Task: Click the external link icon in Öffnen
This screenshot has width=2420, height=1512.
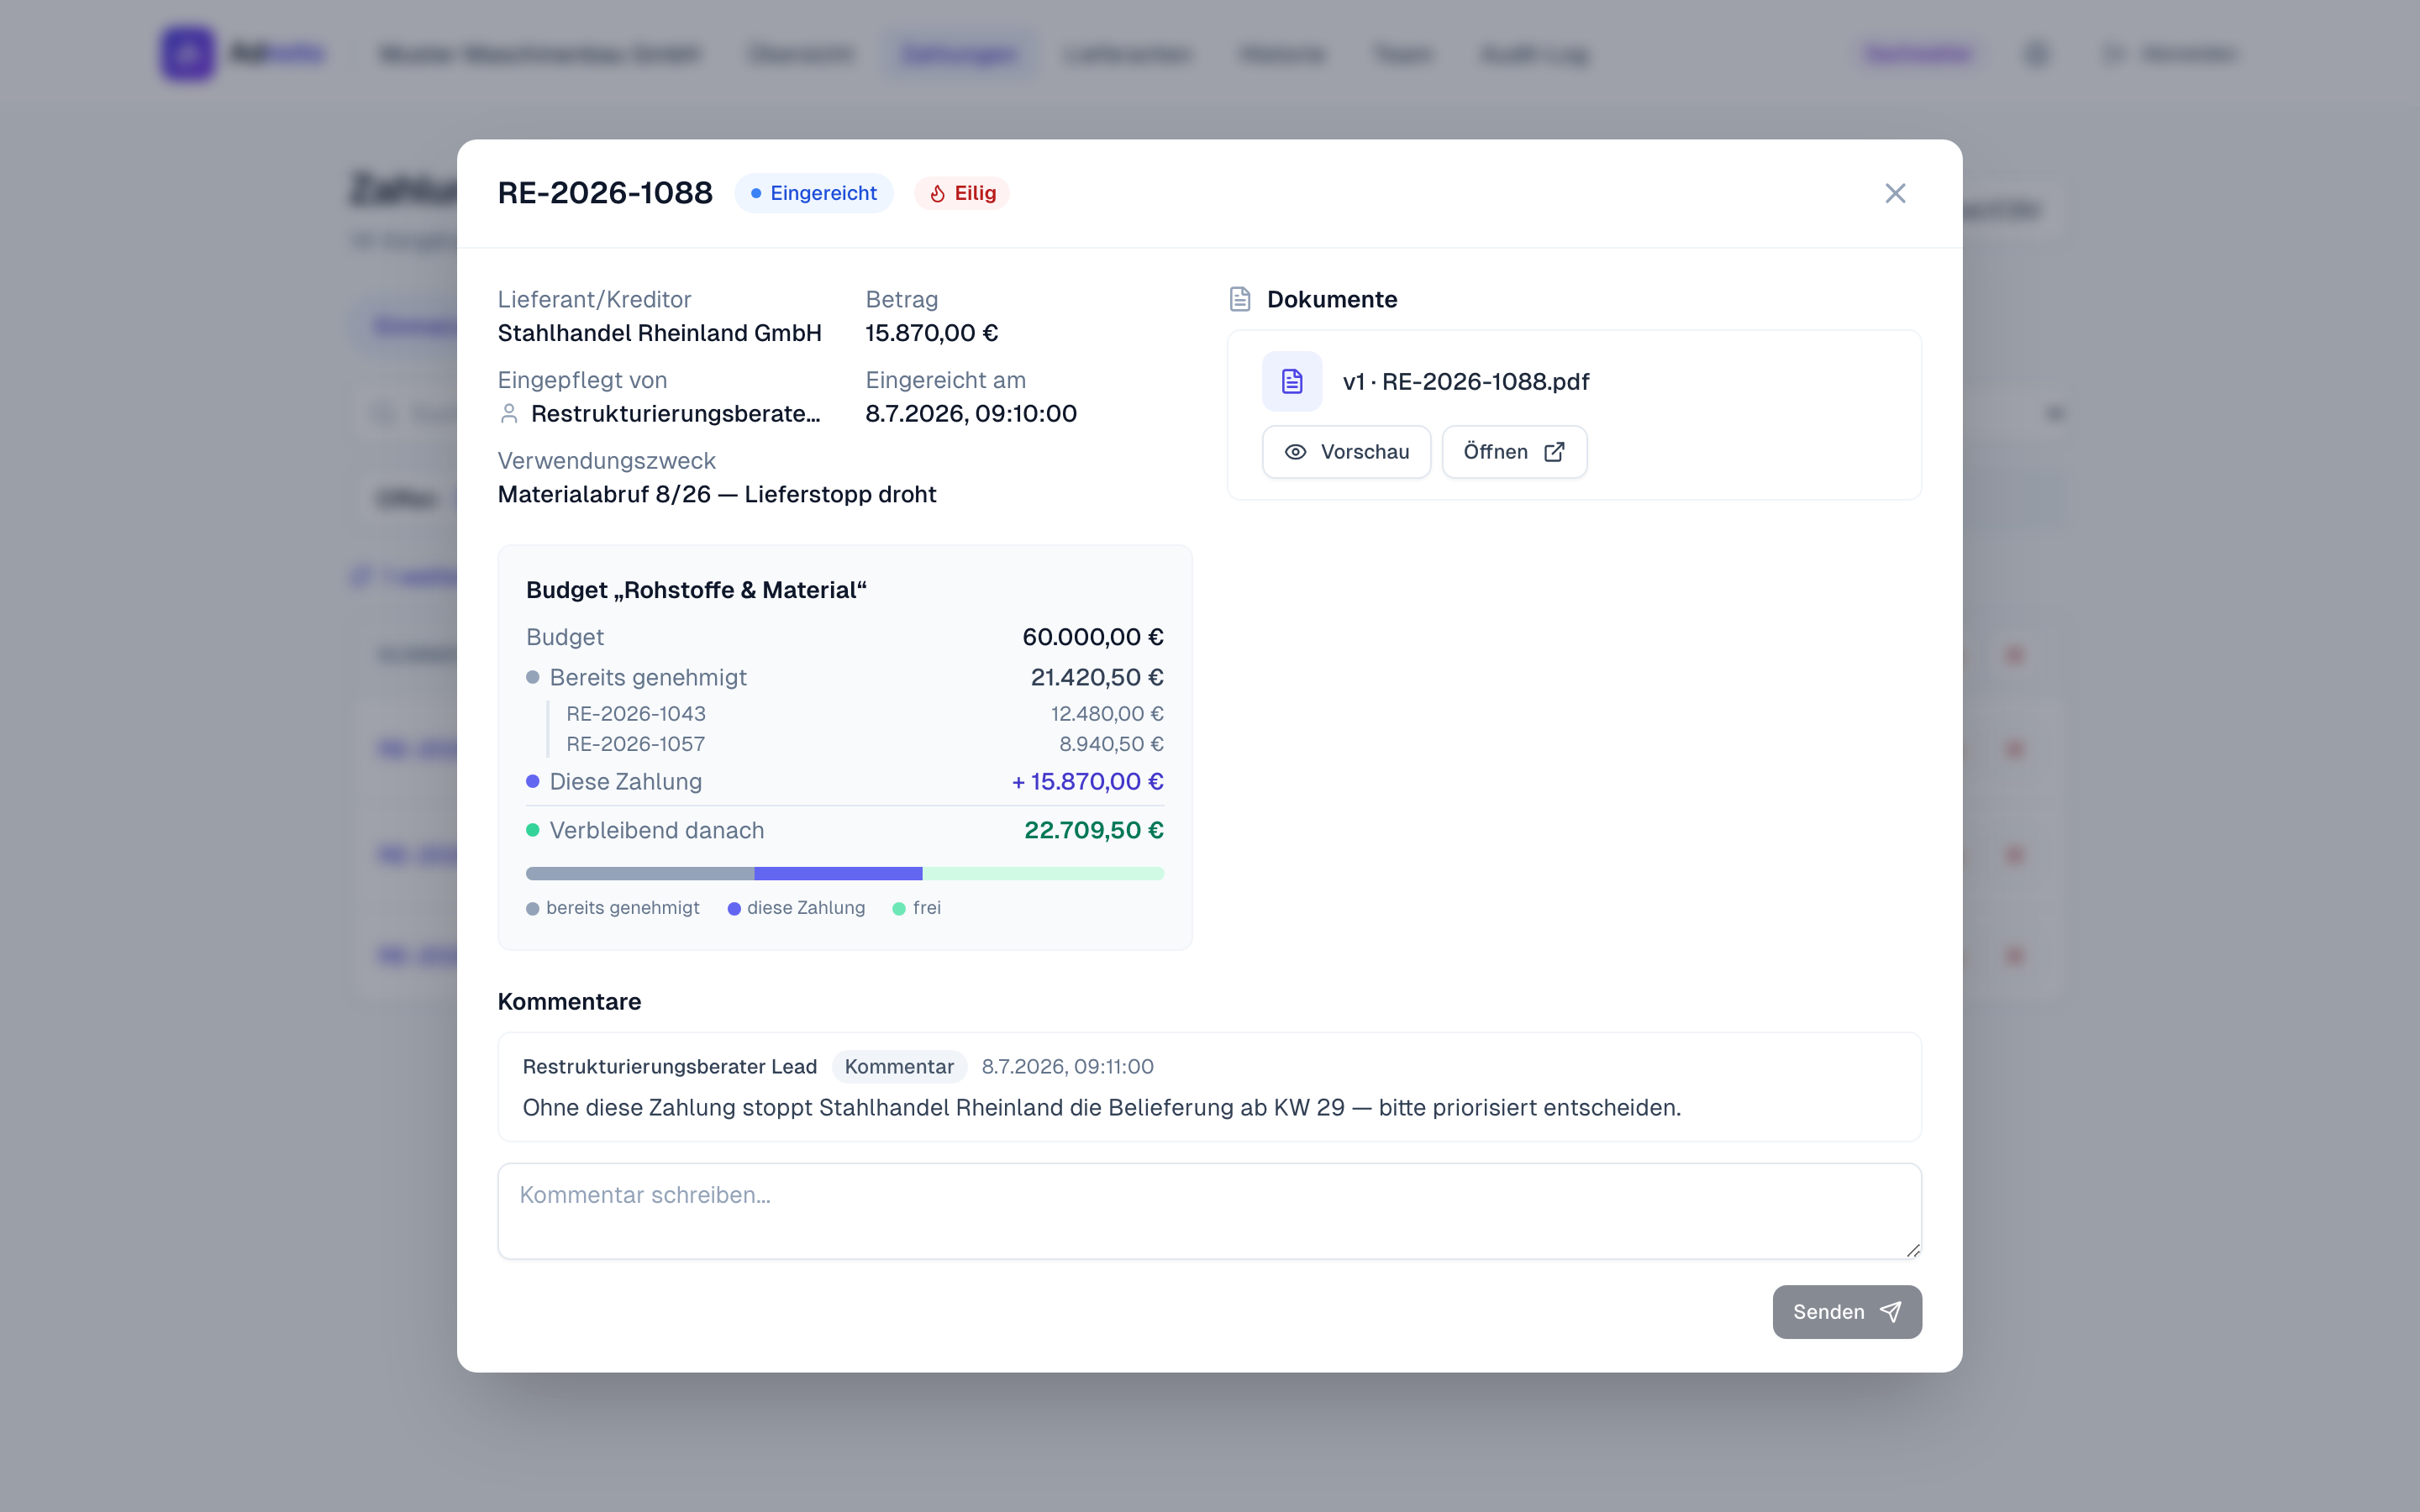Action: [x=1554, y=452]
